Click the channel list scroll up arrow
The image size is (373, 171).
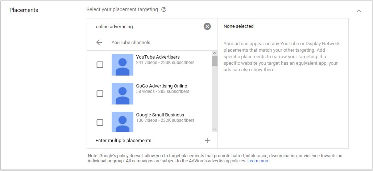tap(215, 53)
